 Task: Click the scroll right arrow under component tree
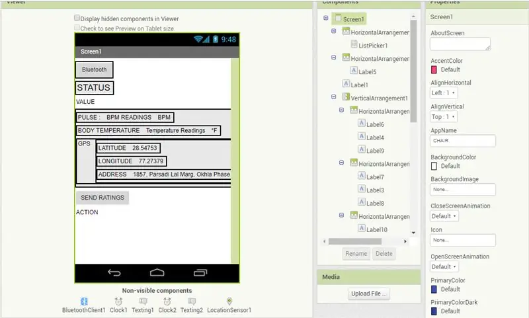point(405,241)
